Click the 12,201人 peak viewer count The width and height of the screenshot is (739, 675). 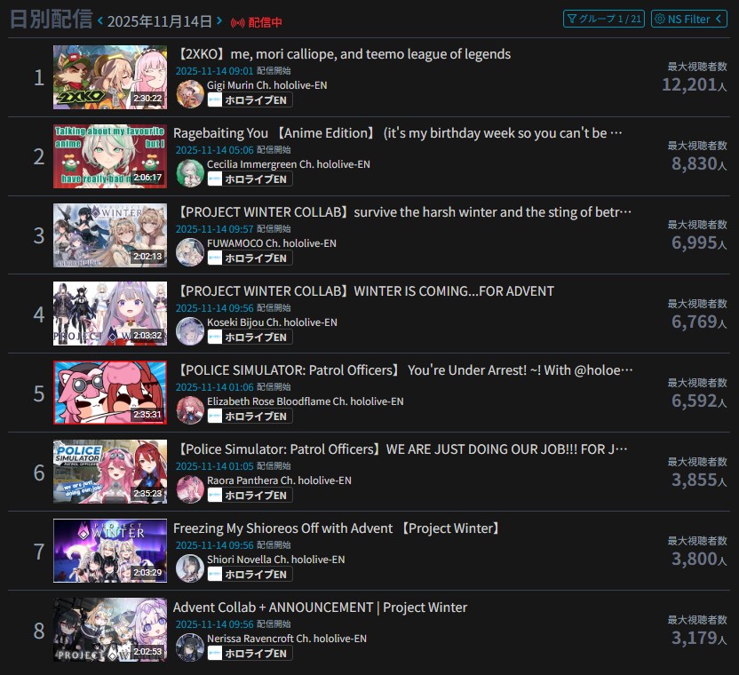[695, 85]
